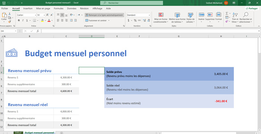Click the insert function fx icon
The height and width of the screenshot is (134, 261).
(38, 31)
